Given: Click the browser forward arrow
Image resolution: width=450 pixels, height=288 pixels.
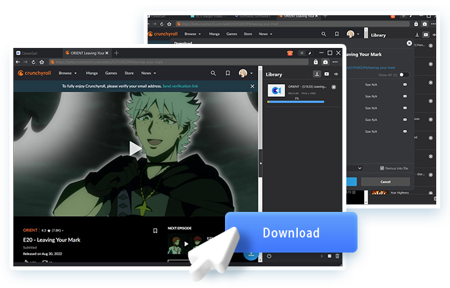Looking at the screenshot, I should coord(26,62).
